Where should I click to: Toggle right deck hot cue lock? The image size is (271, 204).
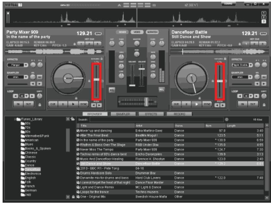pyautogui.click(x=239, y=44)
